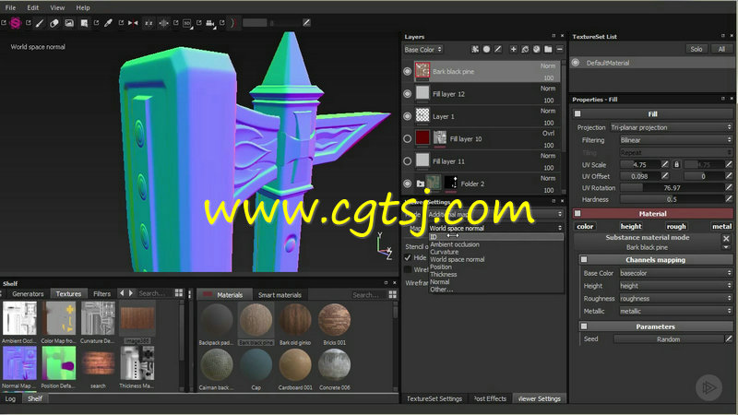Choose Curvature from the map list
This screenshot has width=738, height=415.
pyautogui.click(x=445, y=252)
